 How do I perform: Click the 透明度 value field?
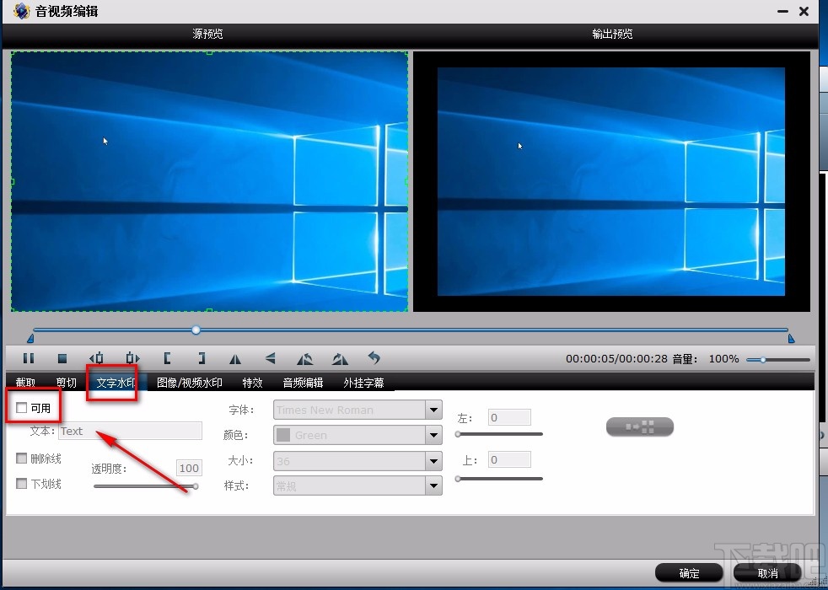click(x=189, y=468)
